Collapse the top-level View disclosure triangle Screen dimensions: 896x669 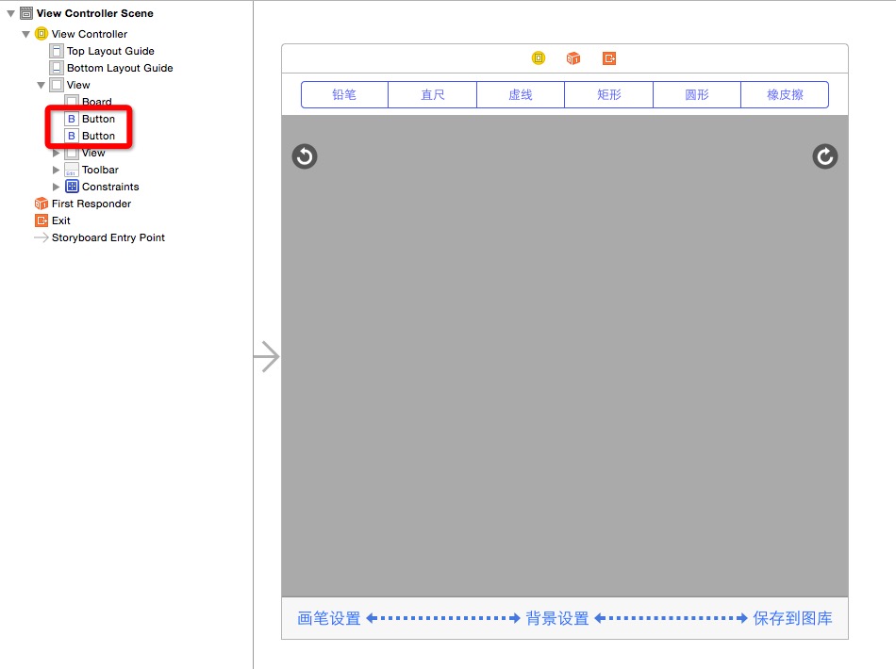coord(41,85)
